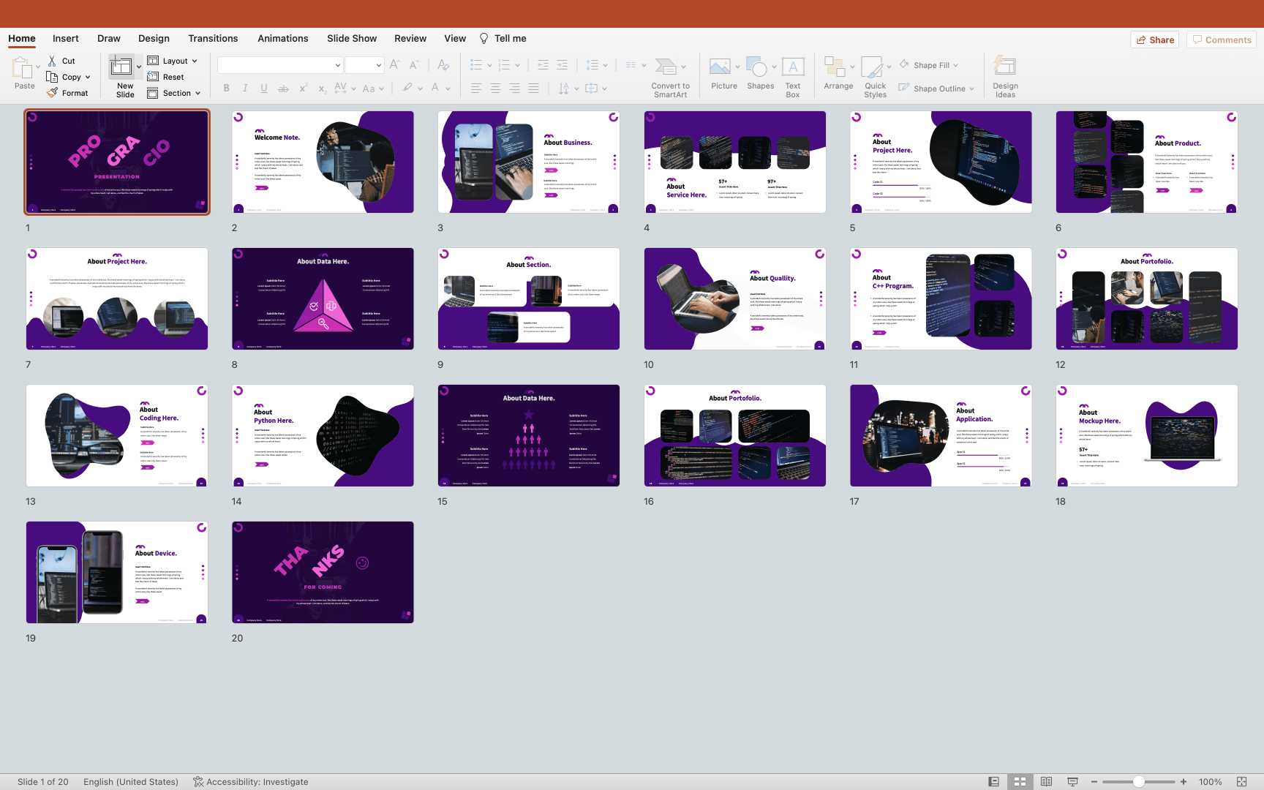Click the Paste clipboard icon
This screenshot has width=1264, height=790.
[x=23, y=69]
